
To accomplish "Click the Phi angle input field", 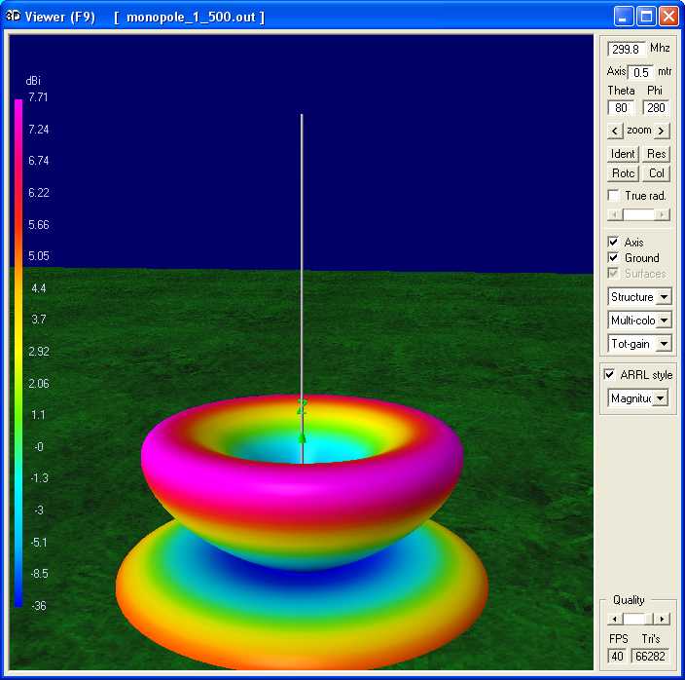I will point(655,108).
